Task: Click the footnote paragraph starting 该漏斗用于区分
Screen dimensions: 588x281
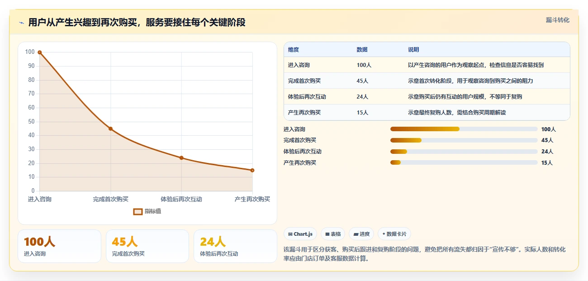Action: click(x=424, y=254)
